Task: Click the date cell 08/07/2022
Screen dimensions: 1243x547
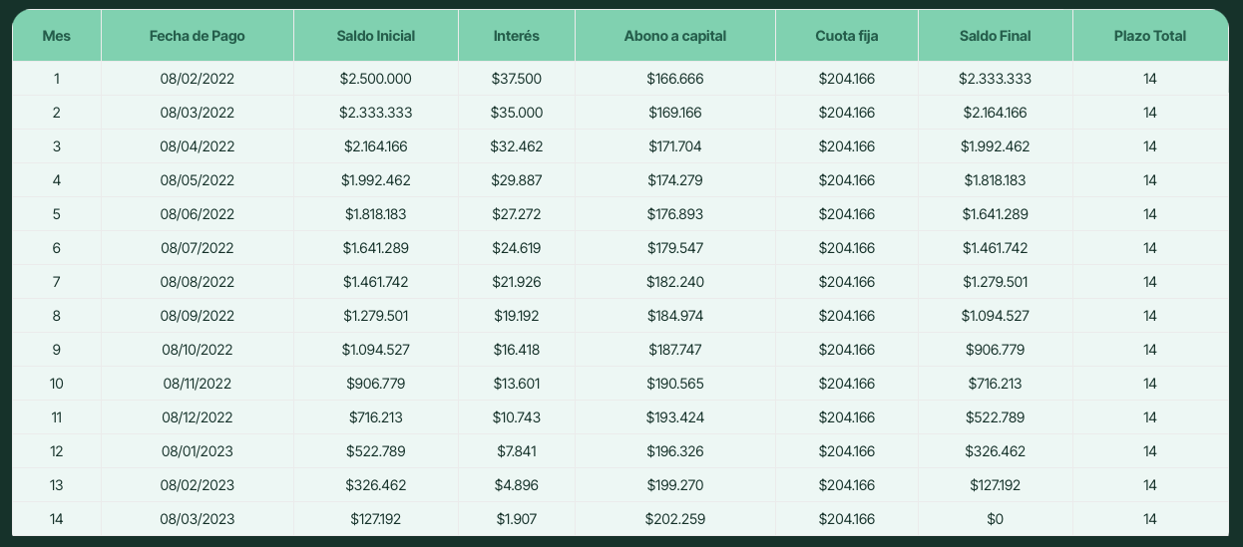Action: (198, 248)
